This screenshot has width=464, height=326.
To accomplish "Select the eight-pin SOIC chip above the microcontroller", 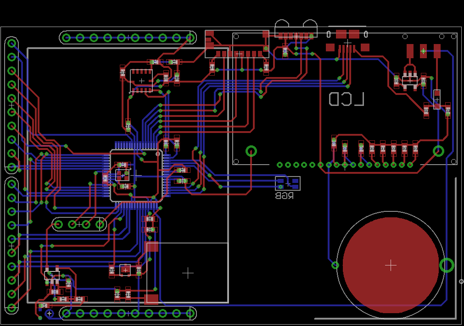I will coord(141,81).
